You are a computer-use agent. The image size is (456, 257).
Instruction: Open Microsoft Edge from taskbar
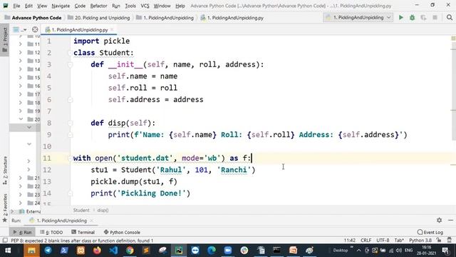tap(212, 251)
